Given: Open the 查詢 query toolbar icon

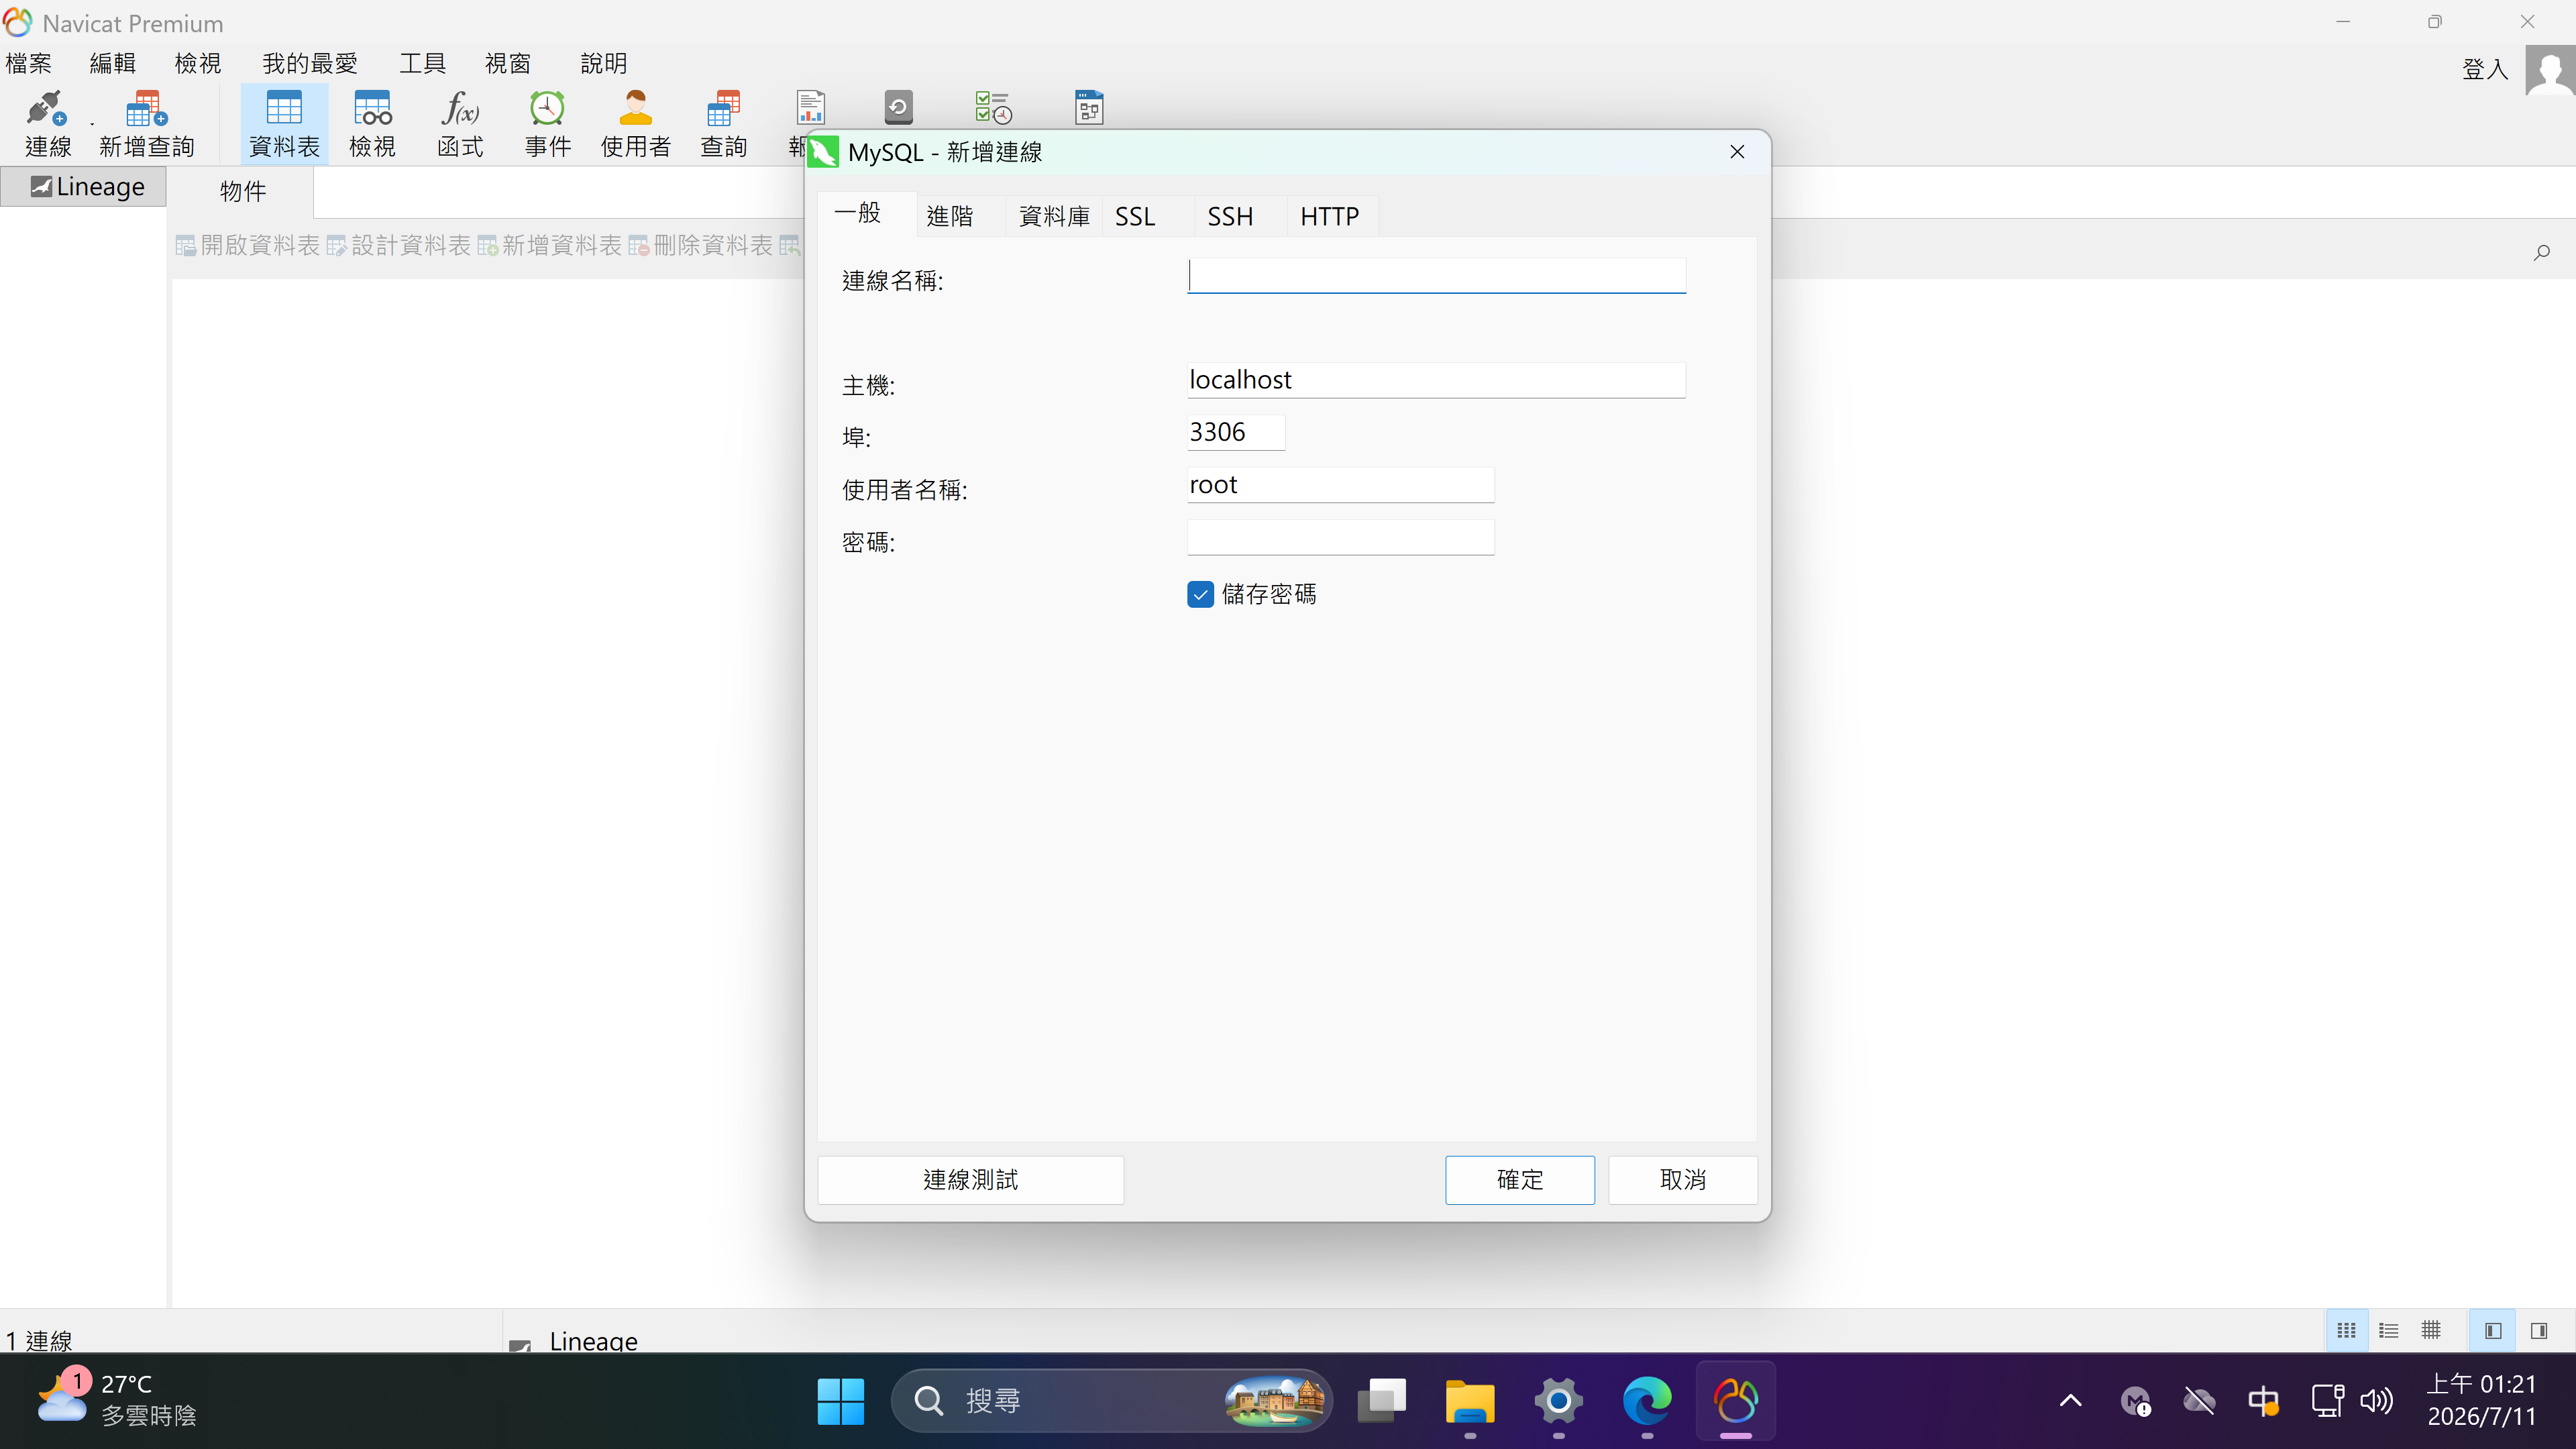Looking at the screenshot, I should tap(723, 124).
